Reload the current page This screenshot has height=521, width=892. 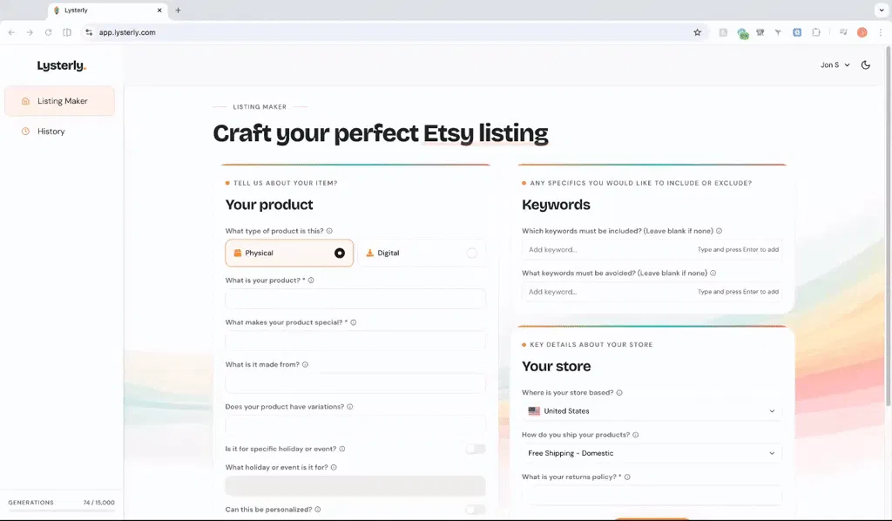point(49,32)
